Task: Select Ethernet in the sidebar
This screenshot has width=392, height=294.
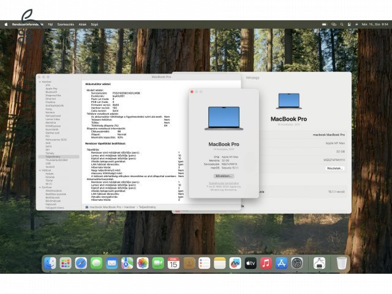Action: [x=51, y=99]
